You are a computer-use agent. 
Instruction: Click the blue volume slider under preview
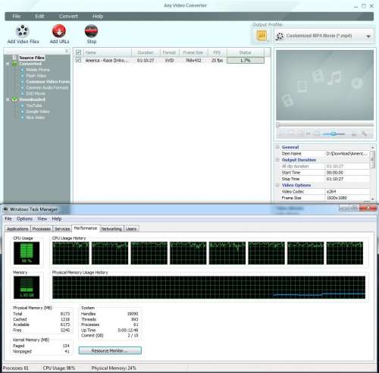[x=334, y=134]
